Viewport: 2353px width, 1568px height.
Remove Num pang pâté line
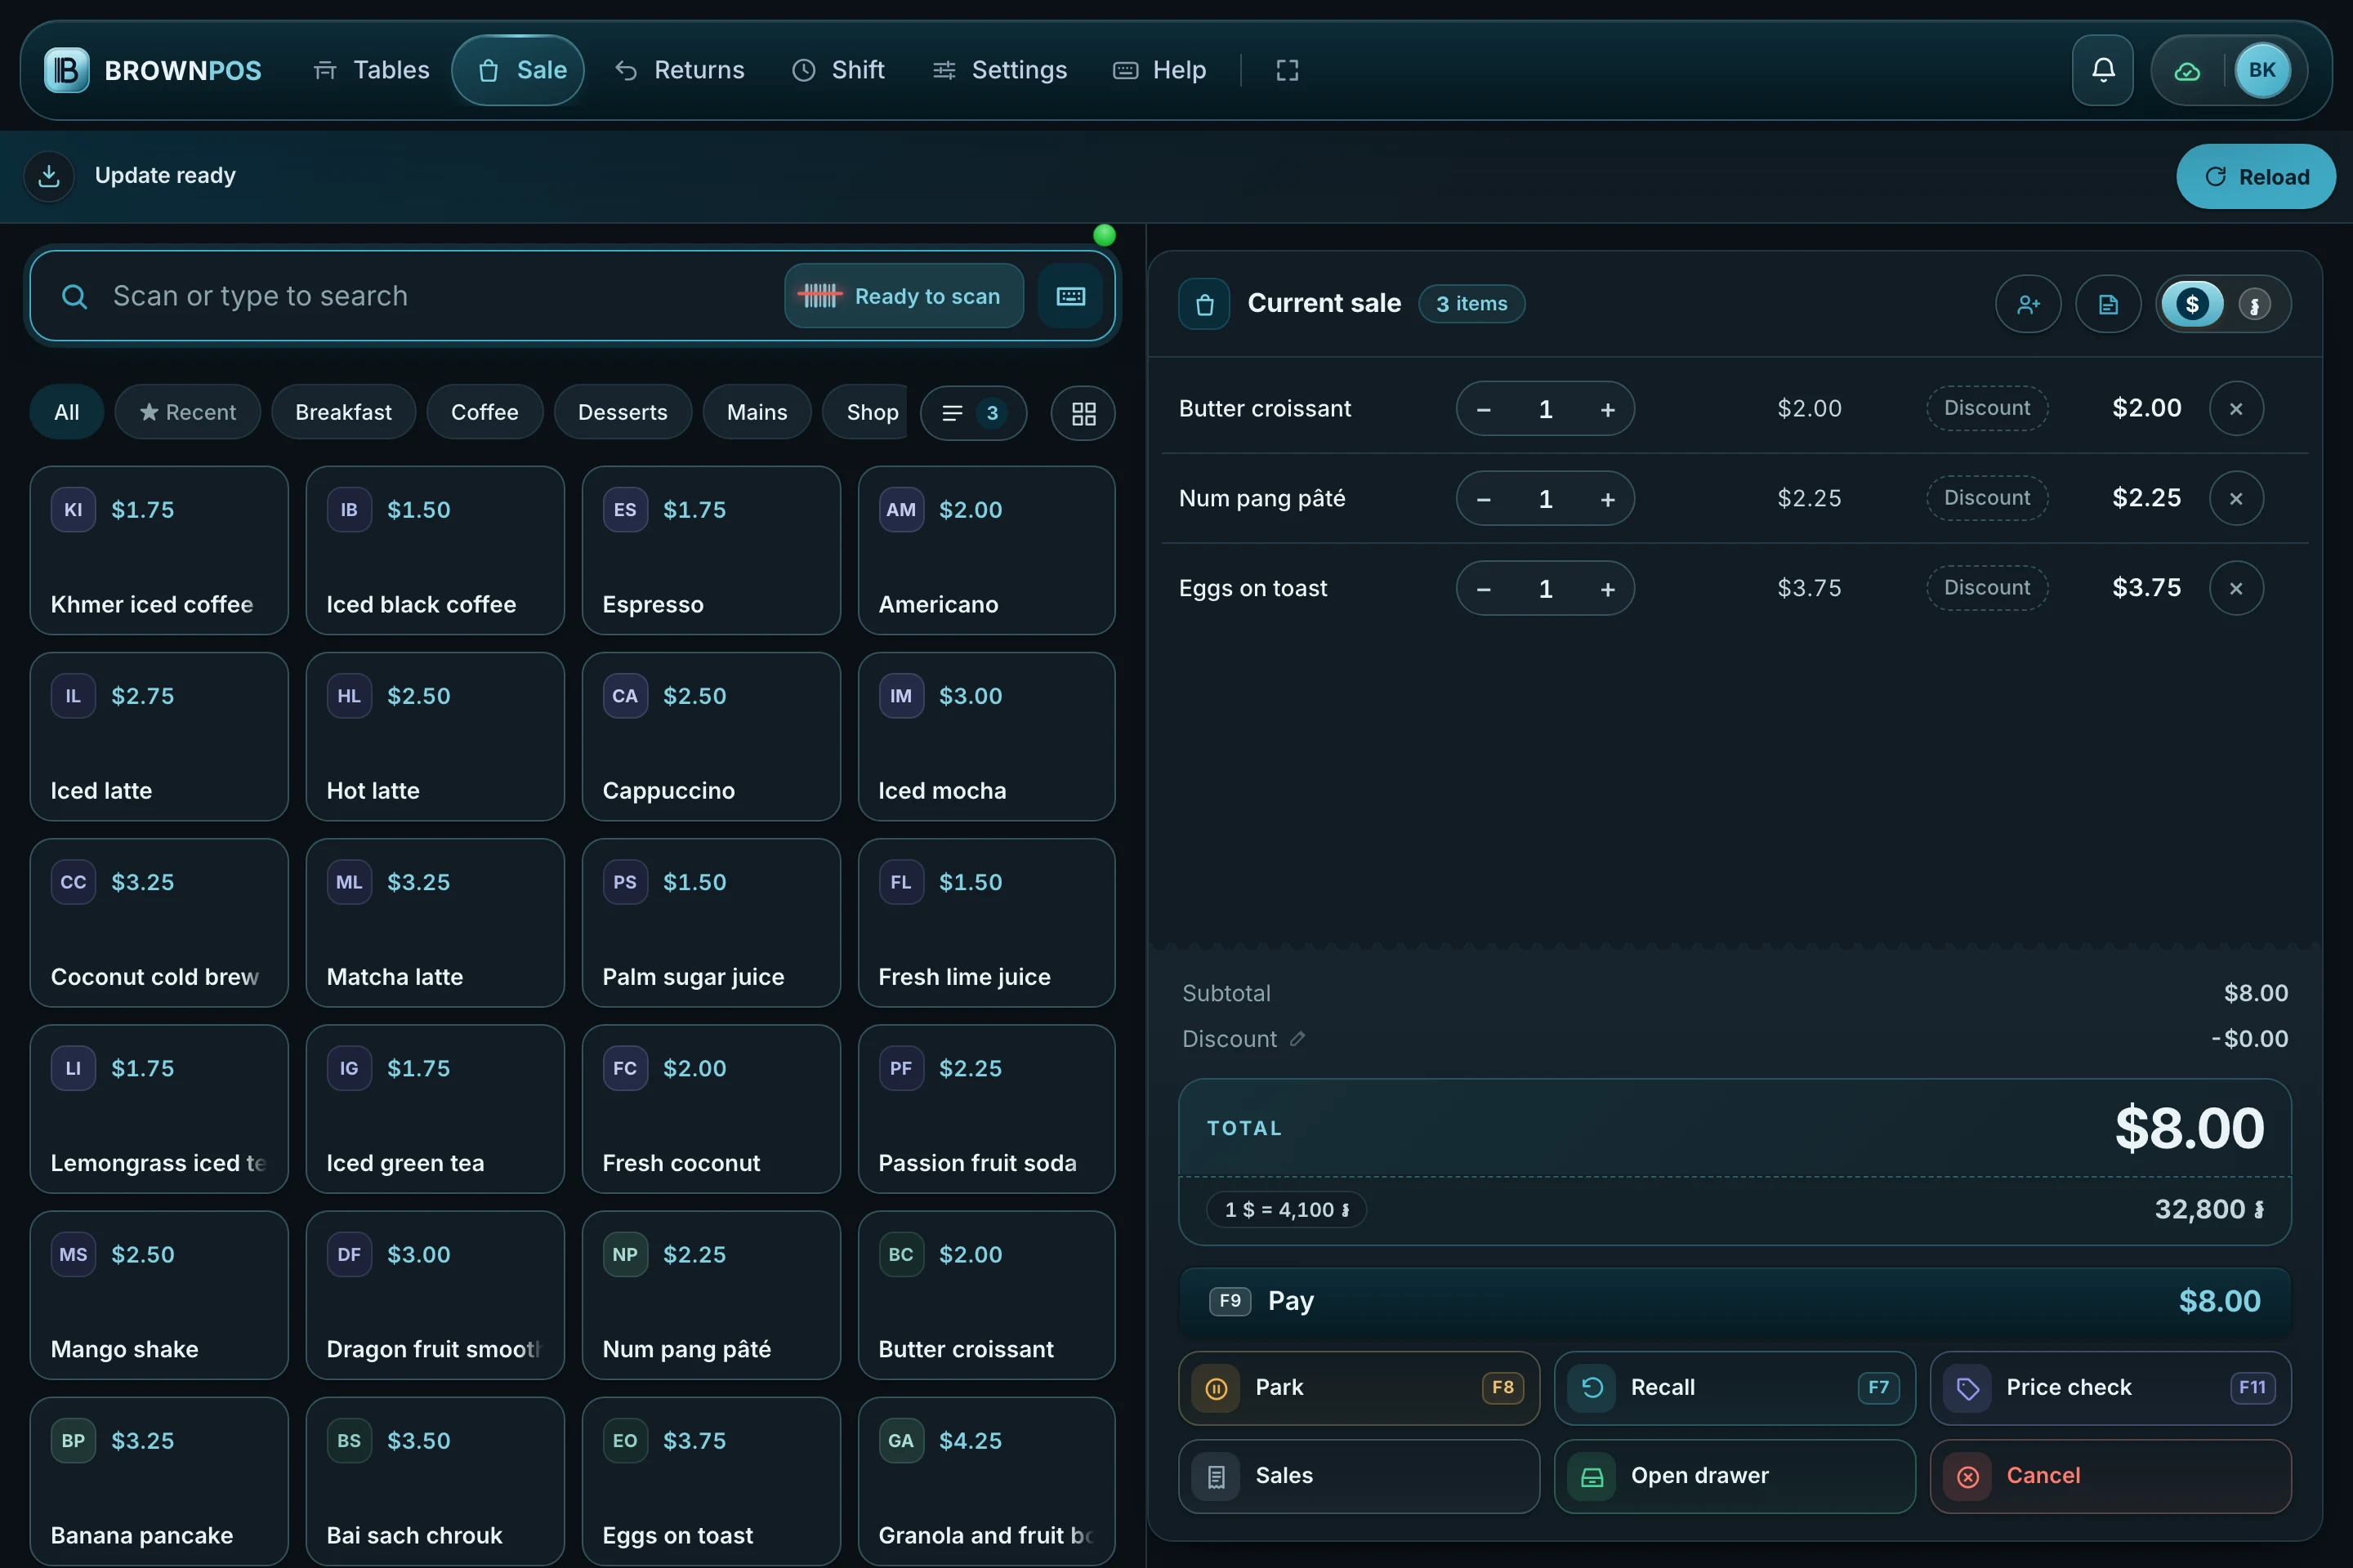2236,498
